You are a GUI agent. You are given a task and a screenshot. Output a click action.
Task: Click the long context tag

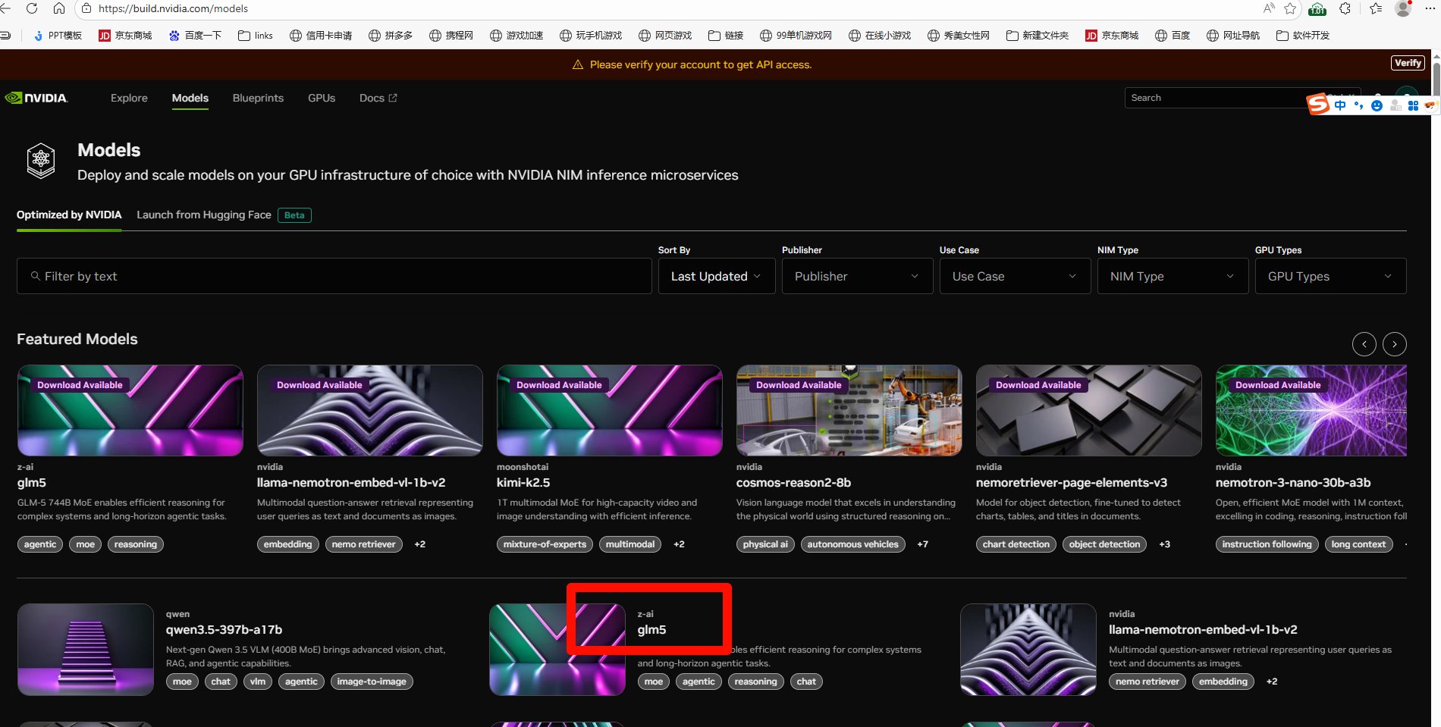(x=1358, y=544)
